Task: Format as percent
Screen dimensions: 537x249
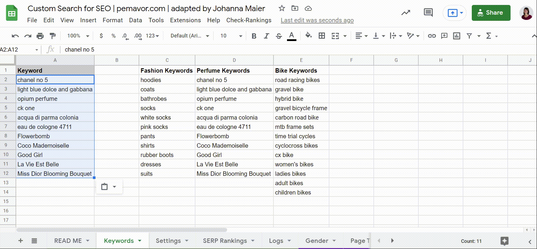Action: 113,36
